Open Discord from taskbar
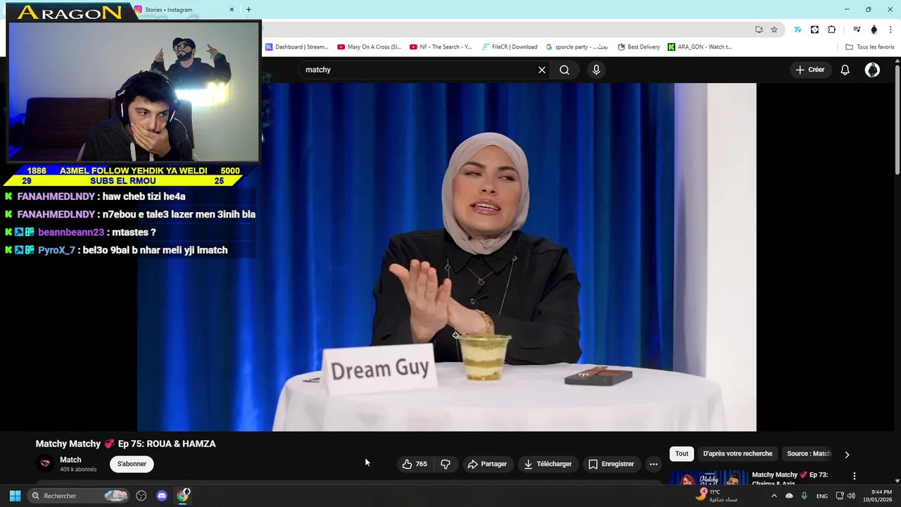Screen dimensions: 901x507 [x=162, y=496]
